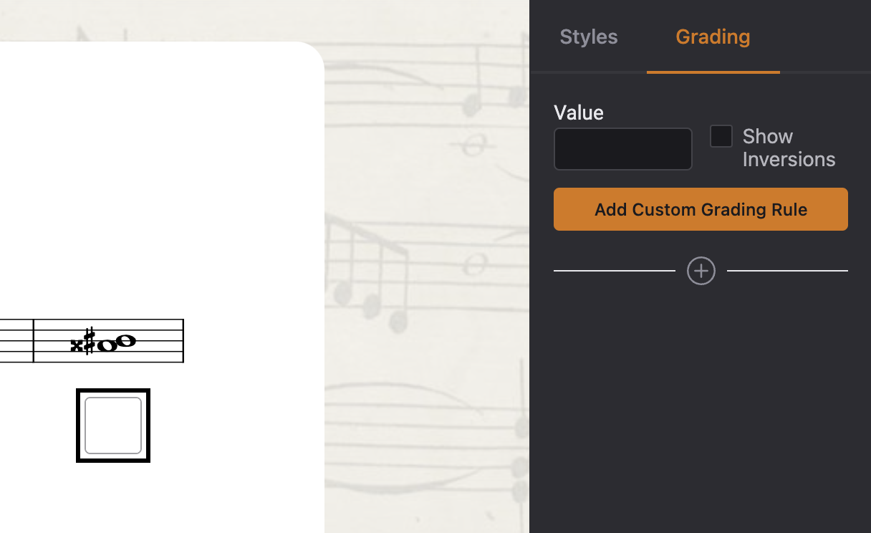Click the final barline at staff end

click(x=183, y=341)
